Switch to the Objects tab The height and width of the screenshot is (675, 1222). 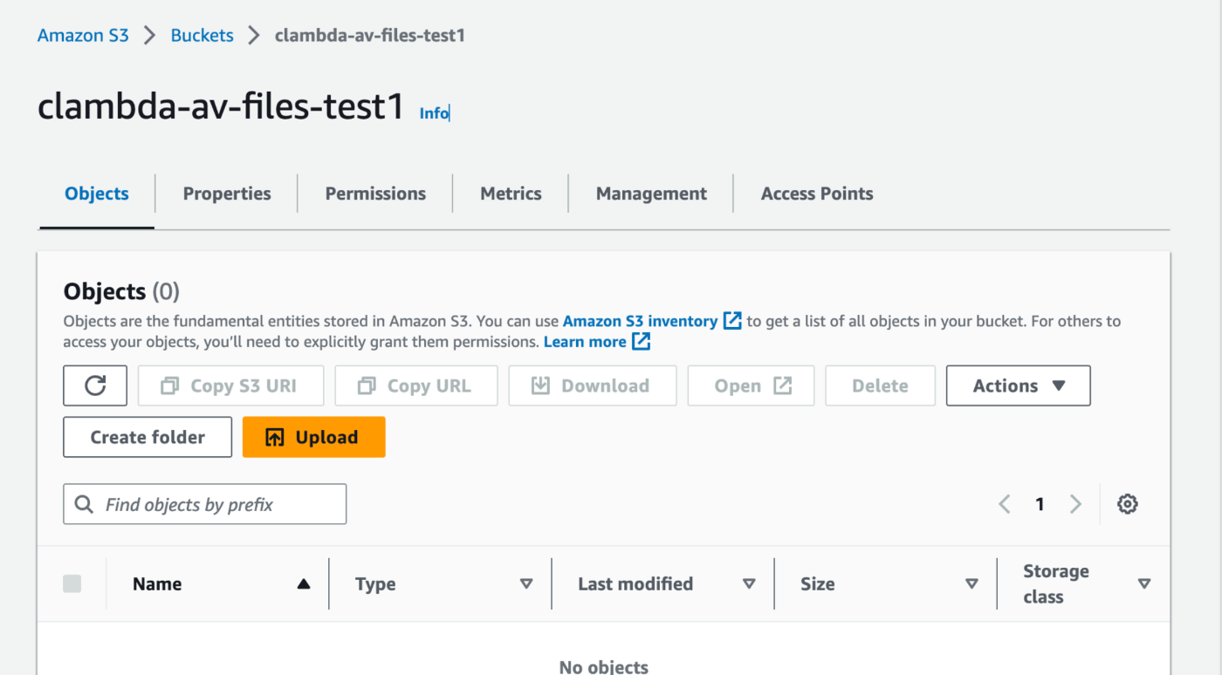point(97,194)
